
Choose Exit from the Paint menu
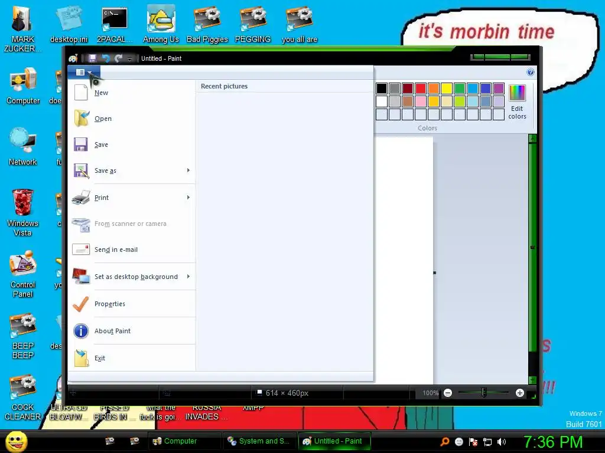(132, 358)
